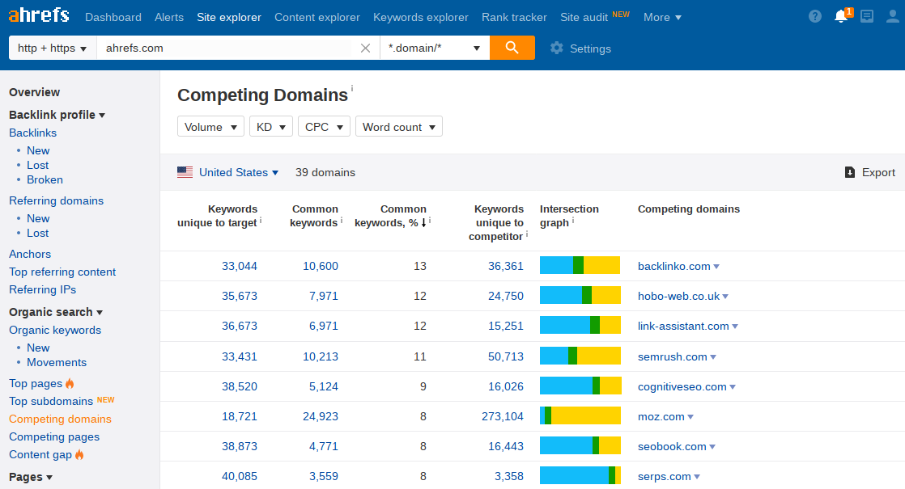Open the backlinko.com competing domain link
The height and width of the screenshot is (489, 905).
click(x=673, y=266)
